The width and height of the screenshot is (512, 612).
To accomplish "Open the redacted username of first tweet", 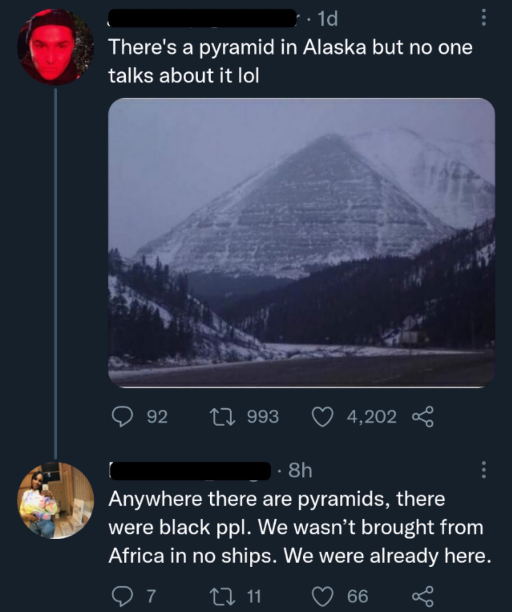I will pyautogui.click(x=202, y=18).
